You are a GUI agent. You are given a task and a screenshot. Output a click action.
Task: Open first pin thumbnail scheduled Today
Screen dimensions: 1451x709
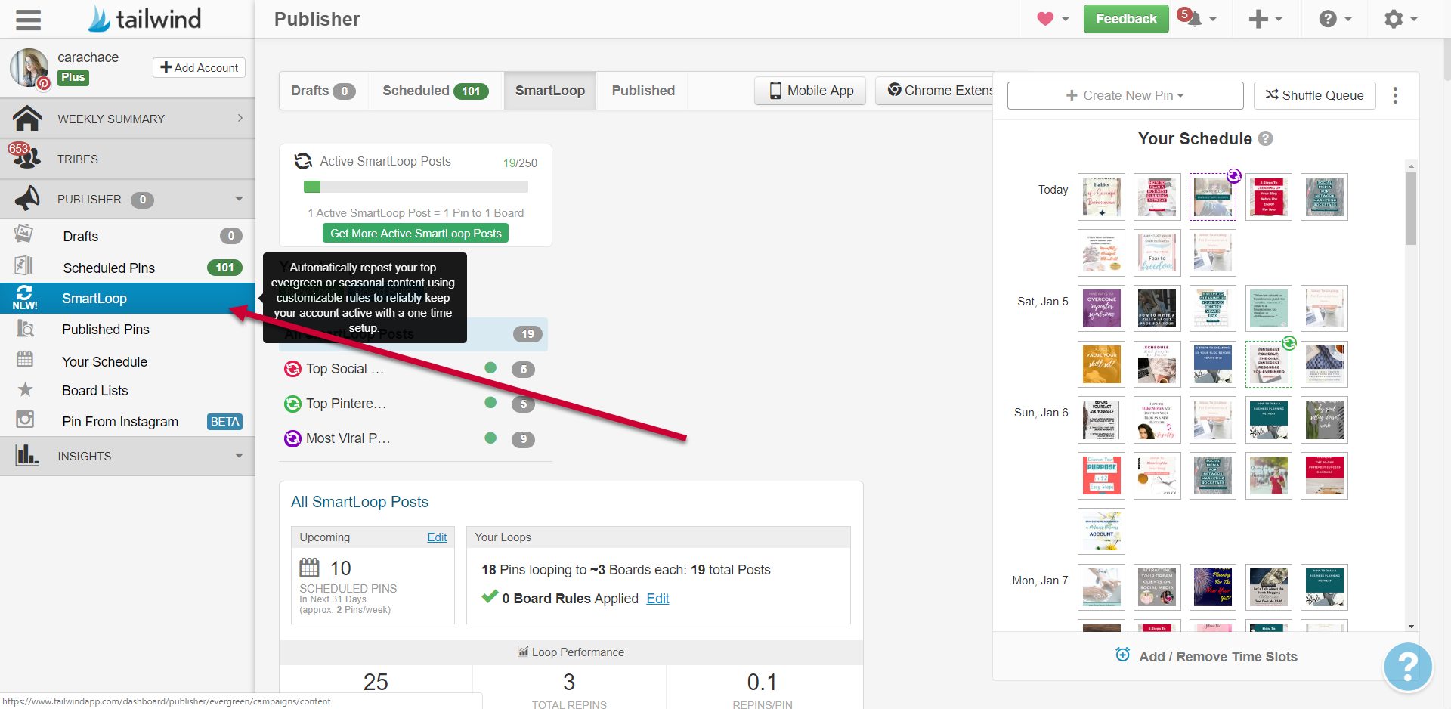pyautogui.click(x=1101, y=197)
